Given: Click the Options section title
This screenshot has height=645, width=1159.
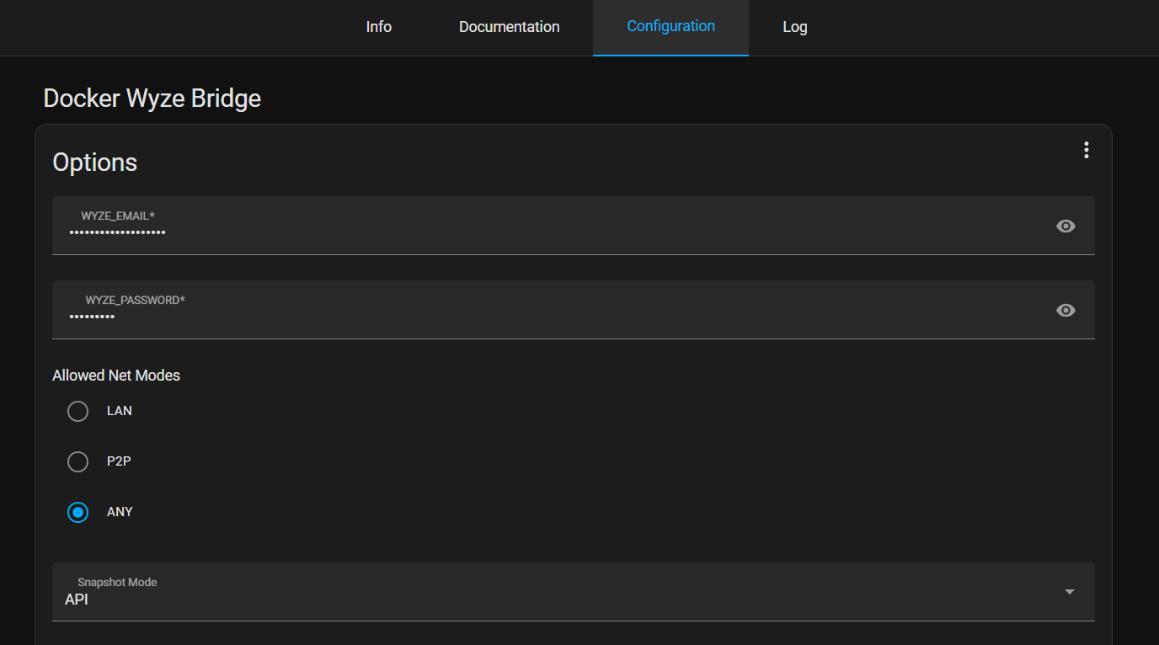Looking at the screenshot, I should 94,162.
